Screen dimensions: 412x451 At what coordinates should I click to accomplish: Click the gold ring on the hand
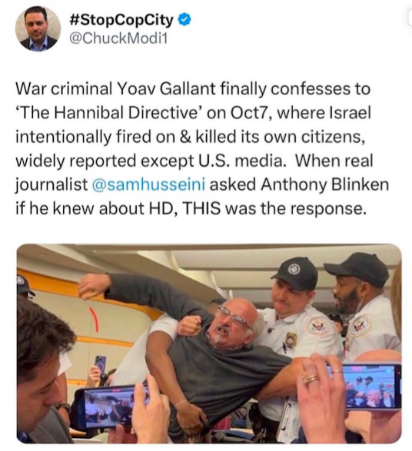pos(310,378)
